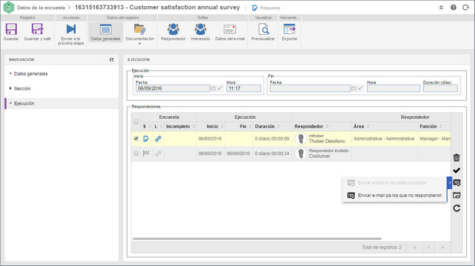
Task: Click finished flag icon in Costumer row
Action: pyautogui.click(x=146, y=153)
